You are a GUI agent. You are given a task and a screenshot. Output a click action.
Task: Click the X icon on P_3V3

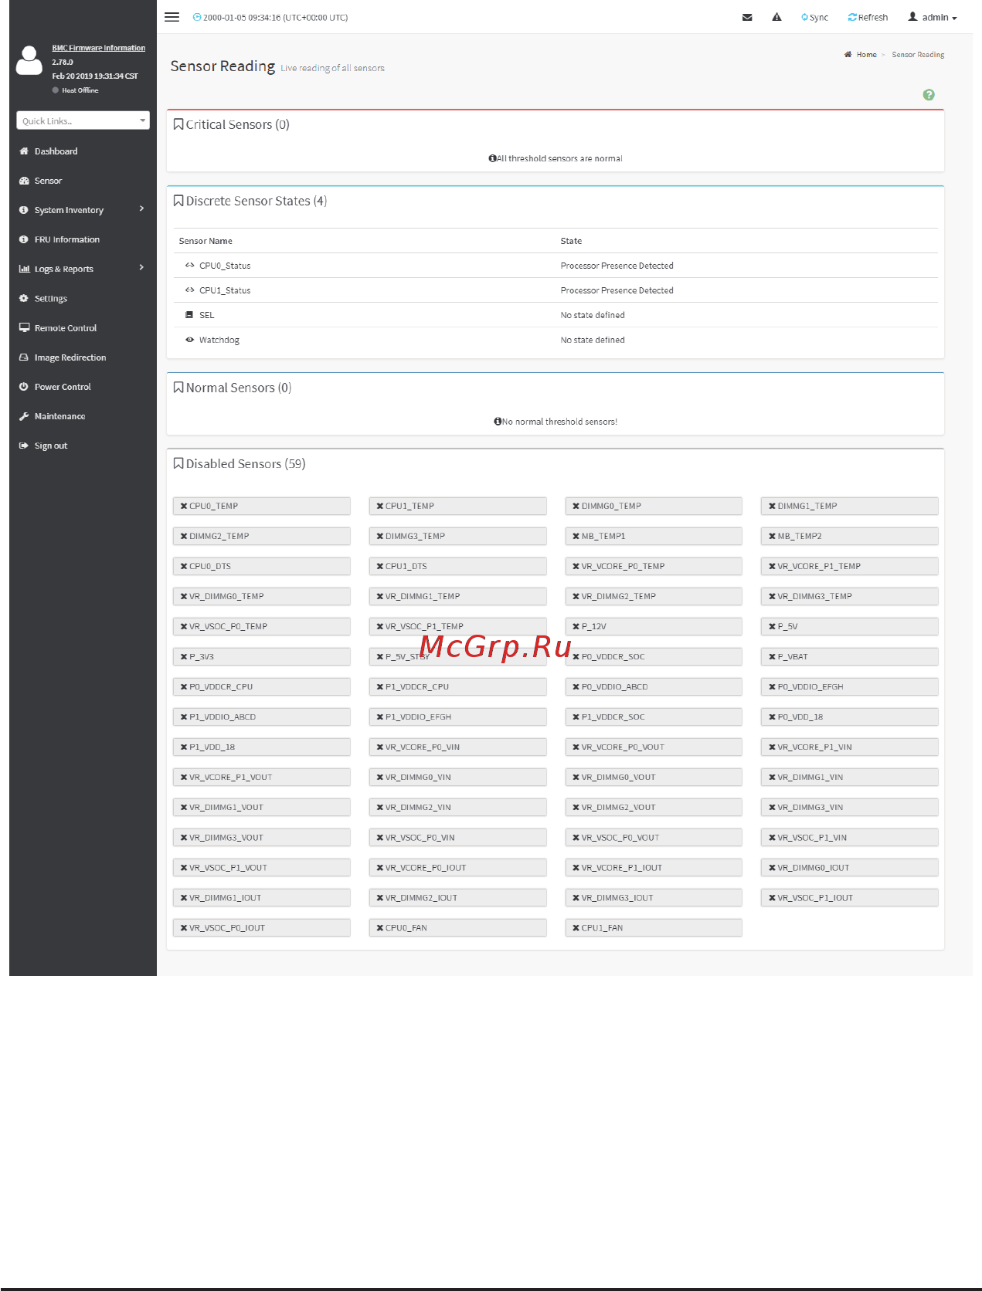point(184,657)
